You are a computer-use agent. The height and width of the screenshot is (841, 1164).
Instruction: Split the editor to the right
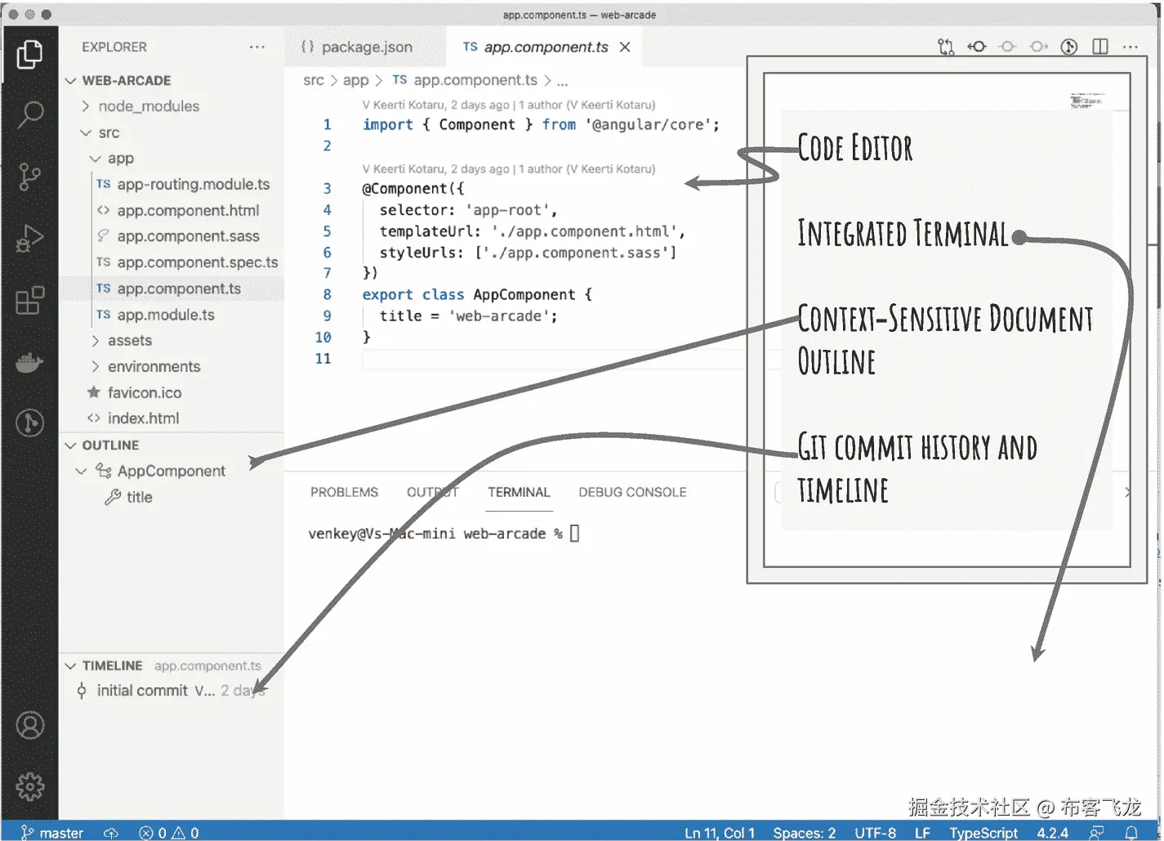1100,47
